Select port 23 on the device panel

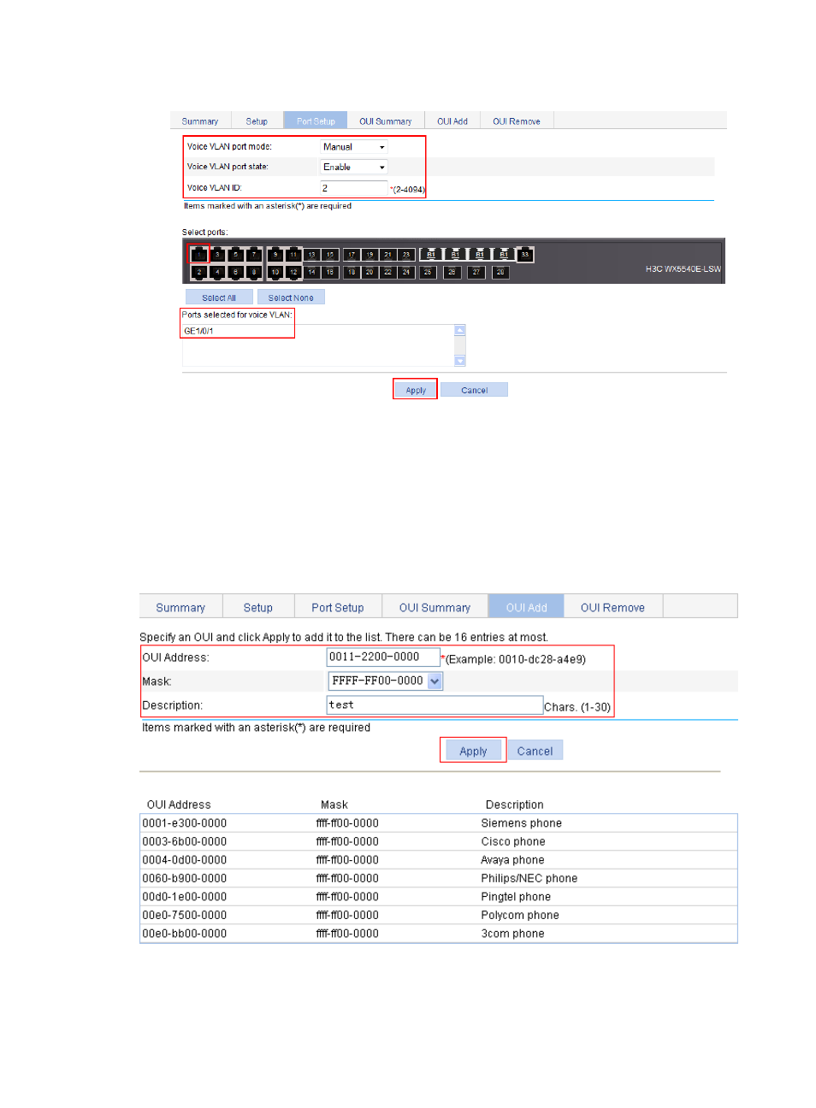tap(406, 255)
